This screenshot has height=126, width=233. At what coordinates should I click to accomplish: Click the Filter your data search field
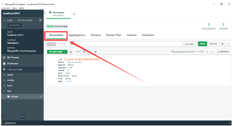tap(22, 70)
